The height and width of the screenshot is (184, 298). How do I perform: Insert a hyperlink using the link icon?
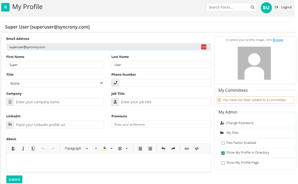pos(187,149)
